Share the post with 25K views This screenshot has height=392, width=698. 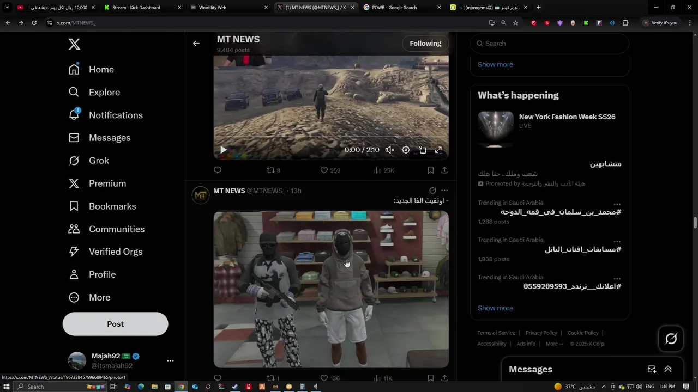[444, 170]
